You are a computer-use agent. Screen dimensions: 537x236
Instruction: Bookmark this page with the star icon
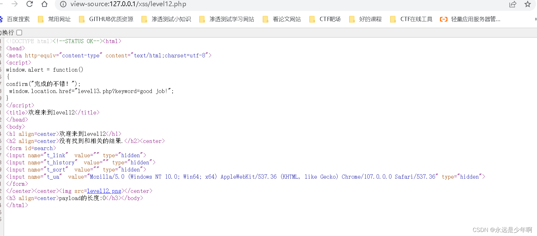click(x=528, y=4)
